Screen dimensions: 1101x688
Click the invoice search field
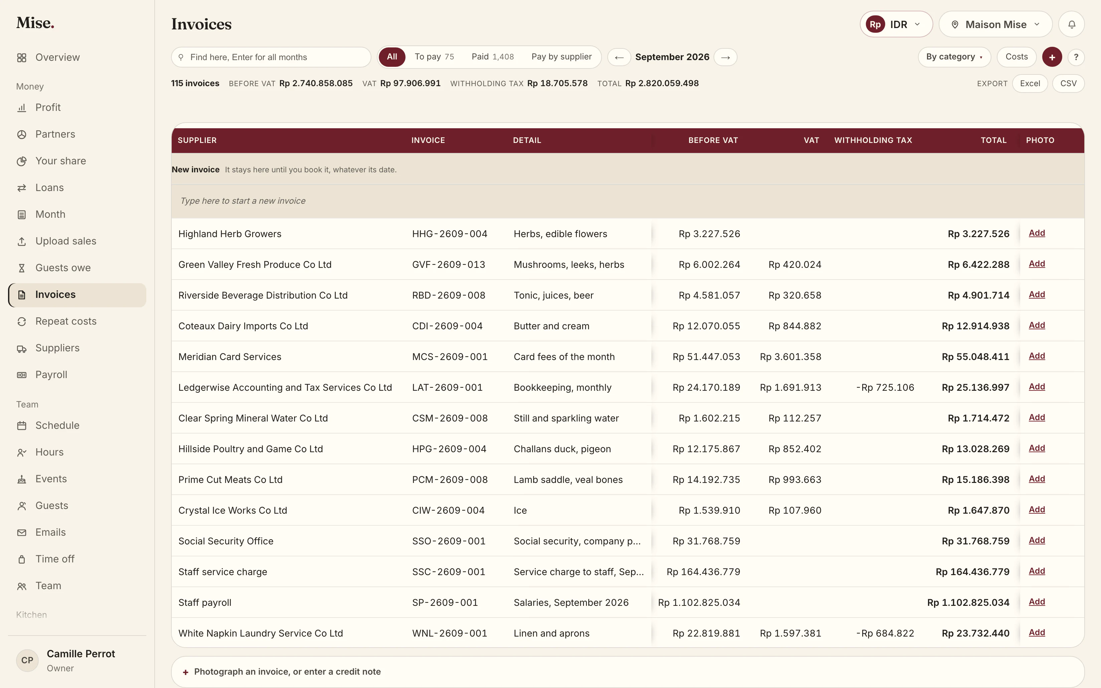pyautogui.click(x=271, y=57)
